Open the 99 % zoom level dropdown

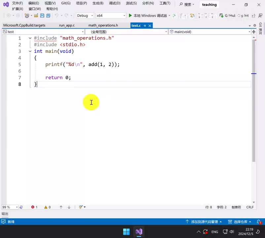pyautogui.click(x=10, y=207)
